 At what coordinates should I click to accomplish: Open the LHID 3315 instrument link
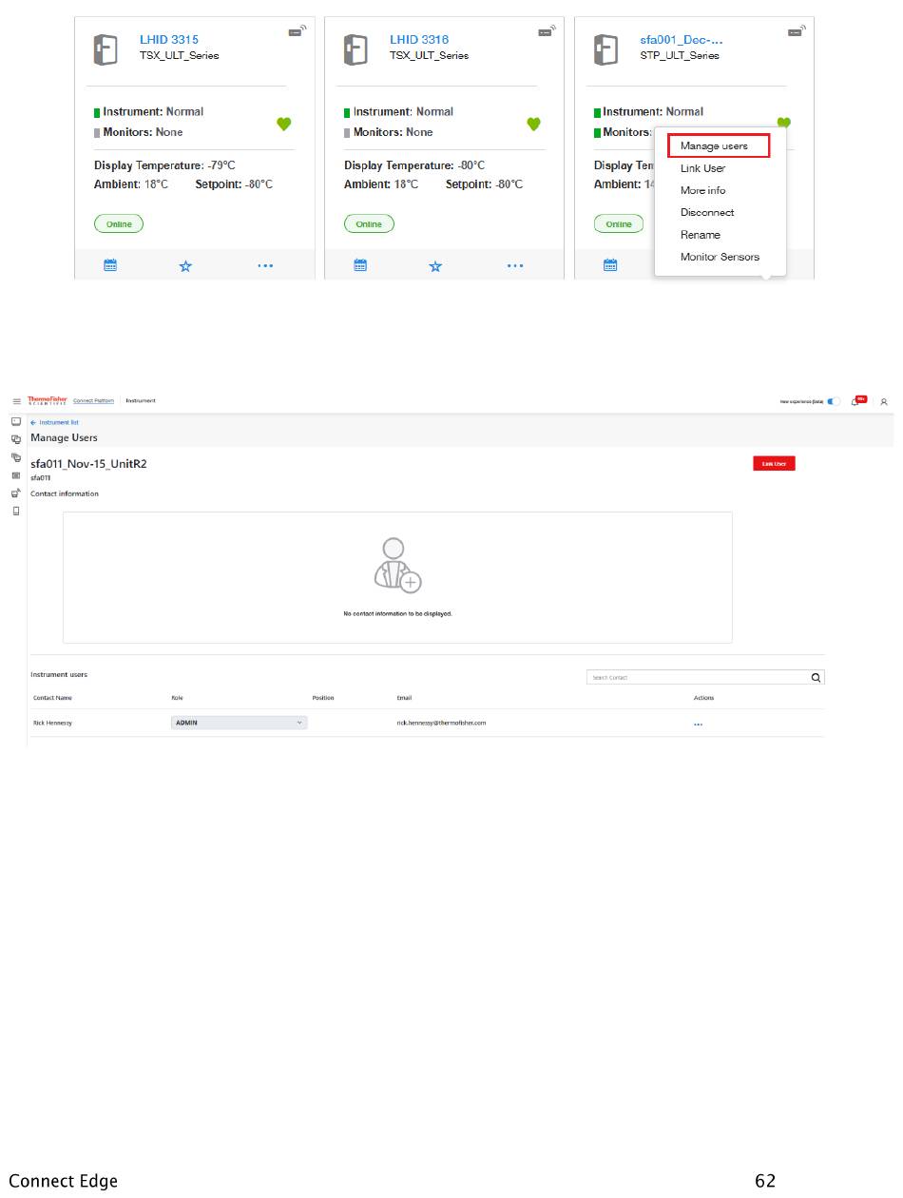[x=169, y=40]
